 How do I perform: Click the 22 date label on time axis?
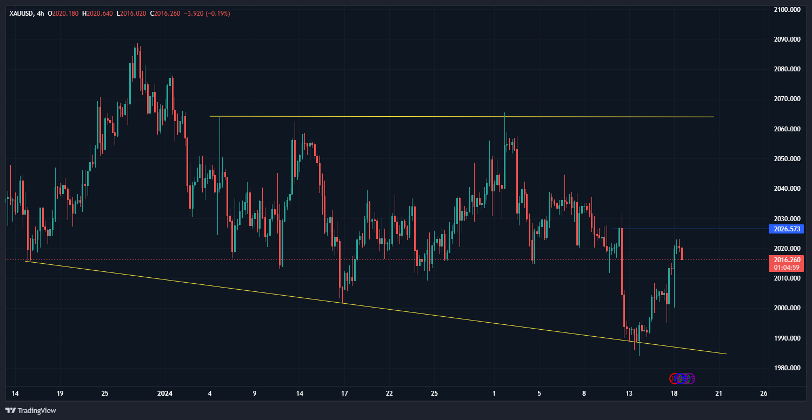coord(389,394)
